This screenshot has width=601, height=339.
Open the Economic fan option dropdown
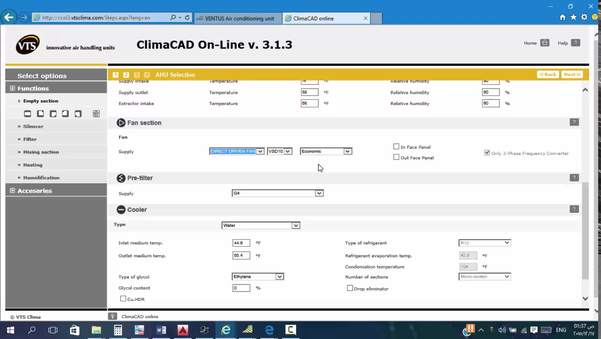326,151
